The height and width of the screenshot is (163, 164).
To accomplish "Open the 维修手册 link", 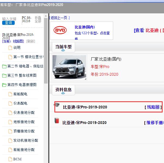I will [155, 123].
